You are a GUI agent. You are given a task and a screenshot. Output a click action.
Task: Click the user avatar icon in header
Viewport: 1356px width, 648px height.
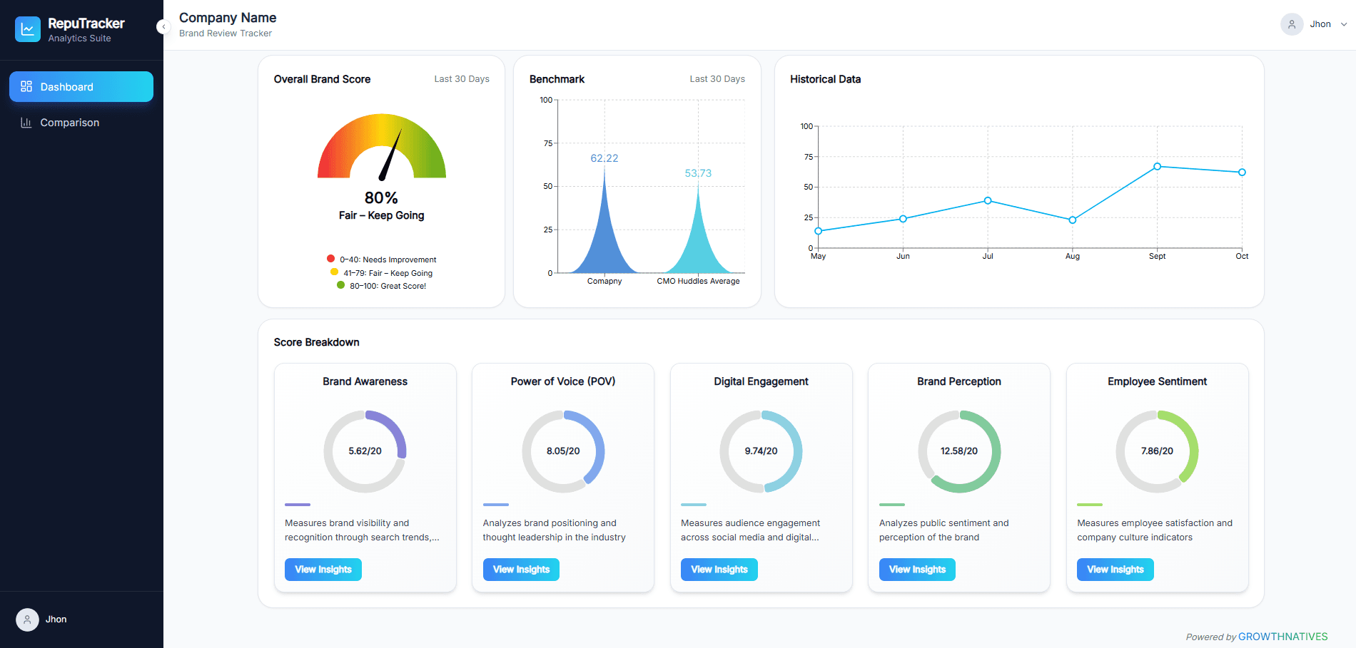pos(1291,24)
